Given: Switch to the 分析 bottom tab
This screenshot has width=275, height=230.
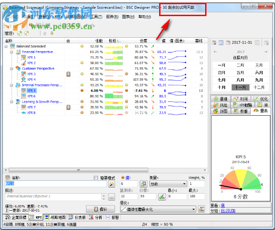Looking at the screenshot, I should click(96, 218).
